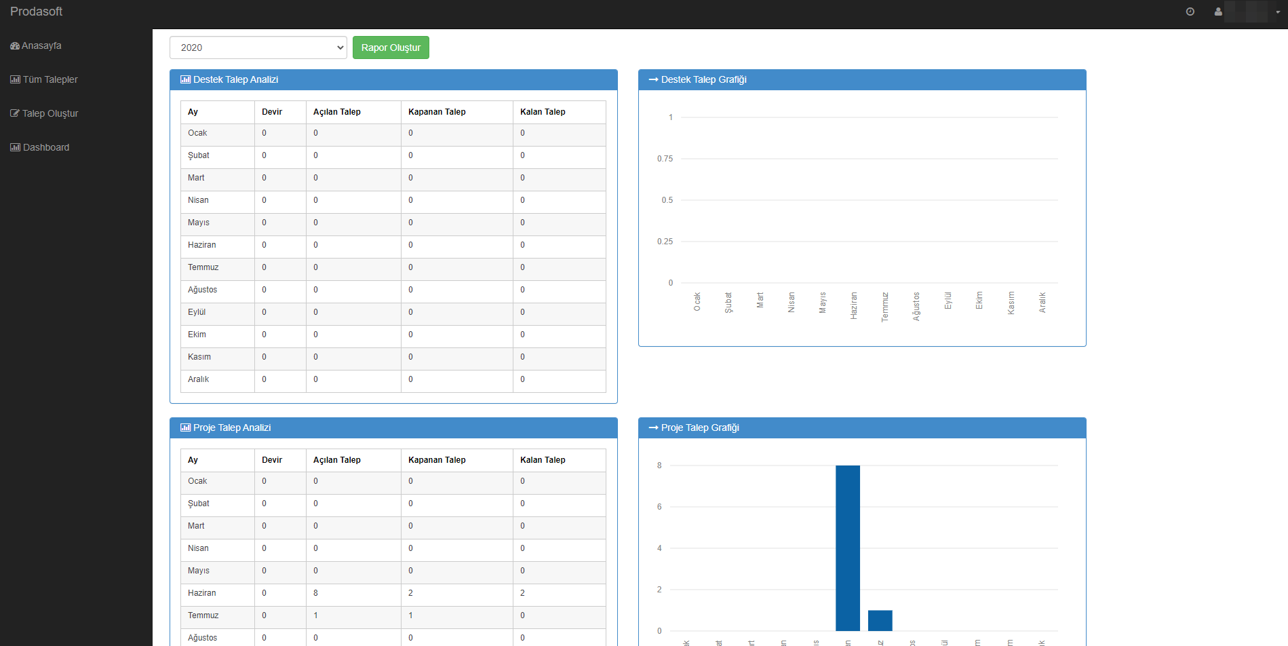
Task: Click Temmuz row in Destek Talep table
Action: pos(393,268)
